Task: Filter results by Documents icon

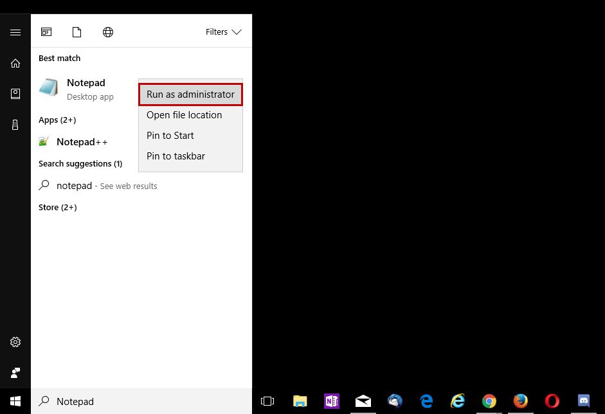Action: (x=77, y=32)
